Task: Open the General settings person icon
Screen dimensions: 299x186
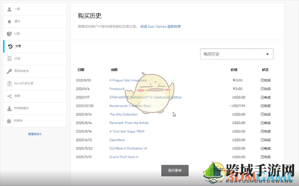Action: (9, 9)
